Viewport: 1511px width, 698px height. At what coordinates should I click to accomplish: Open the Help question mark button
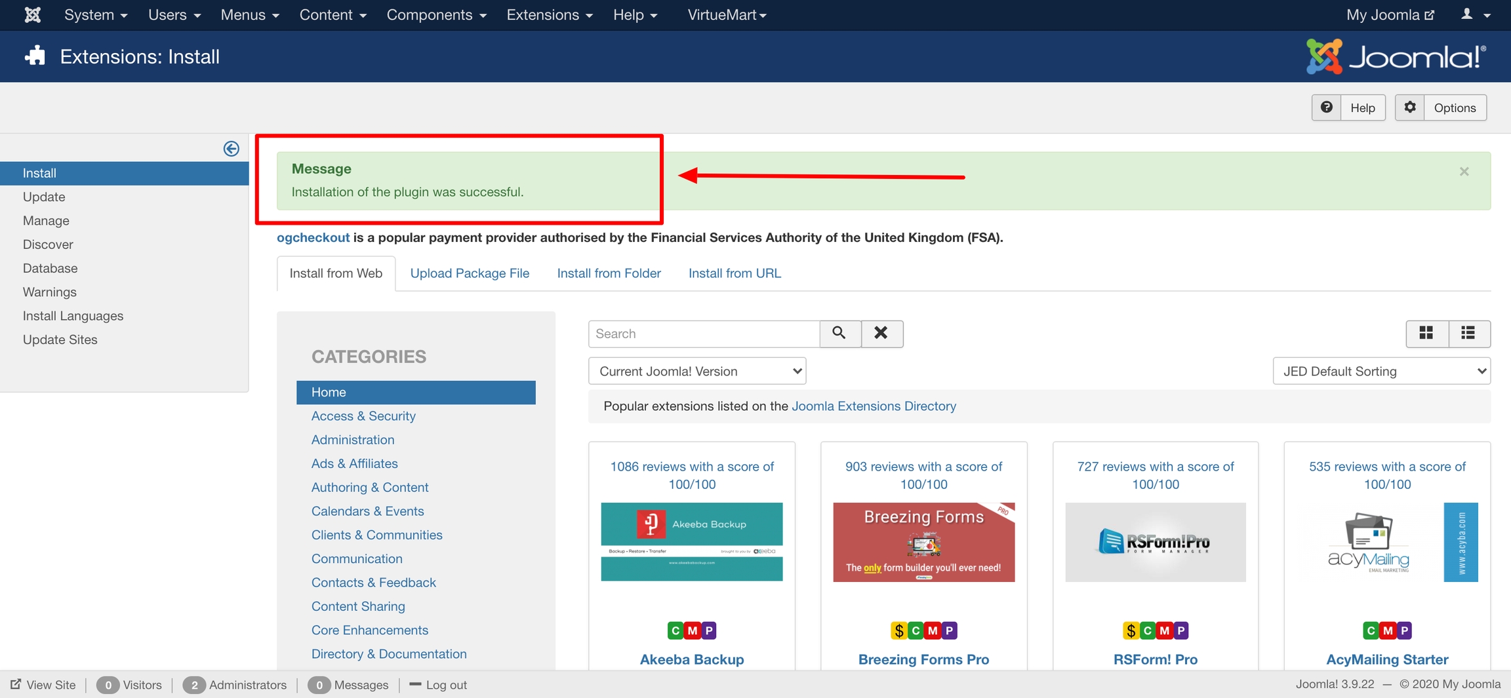point(1348,107)
